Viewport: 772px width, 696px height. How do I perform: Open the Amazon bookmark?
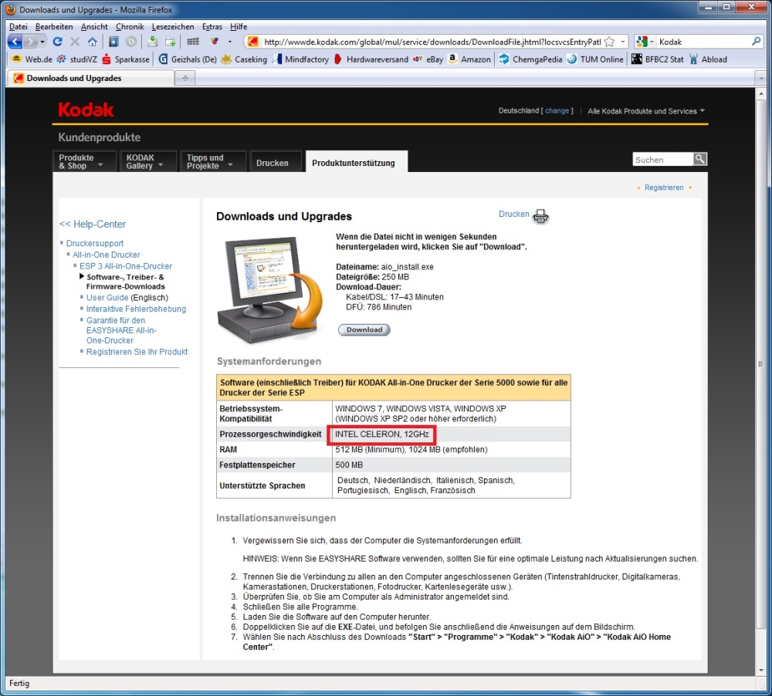pos(469,59)
